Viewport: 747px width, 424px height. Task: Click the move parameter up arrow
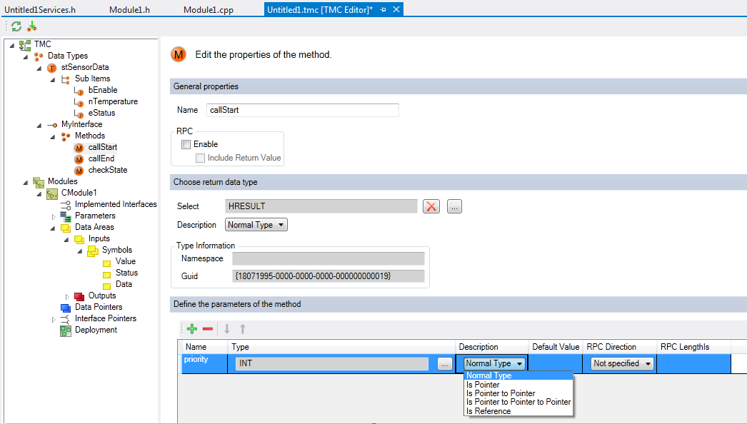click(x=243, y=329)
